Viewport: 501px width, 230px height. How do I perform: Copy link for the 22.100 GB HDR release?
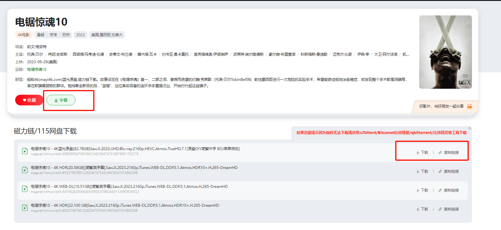[449, 209]
